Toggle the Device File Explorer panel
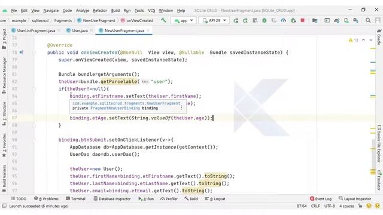 coord(379,144)
